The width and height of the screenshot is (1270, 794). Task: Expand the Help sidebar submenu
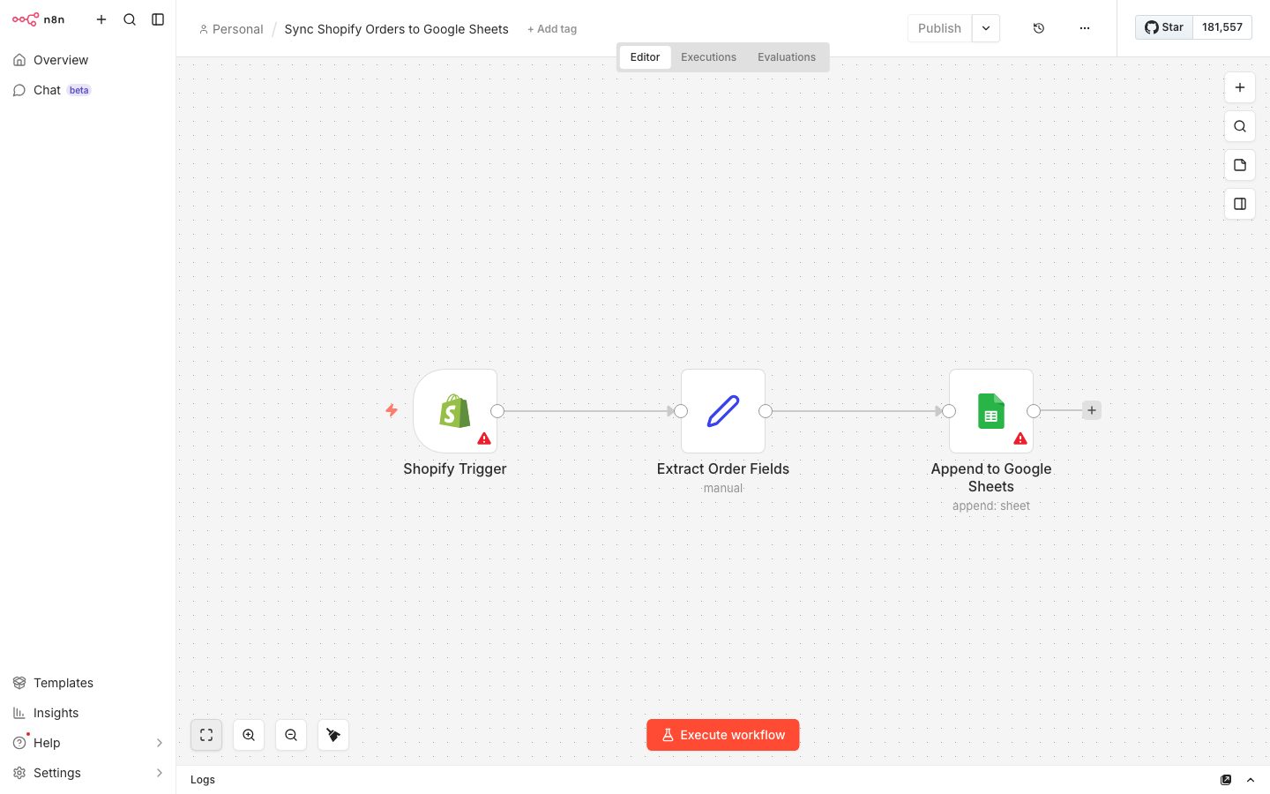160,742
